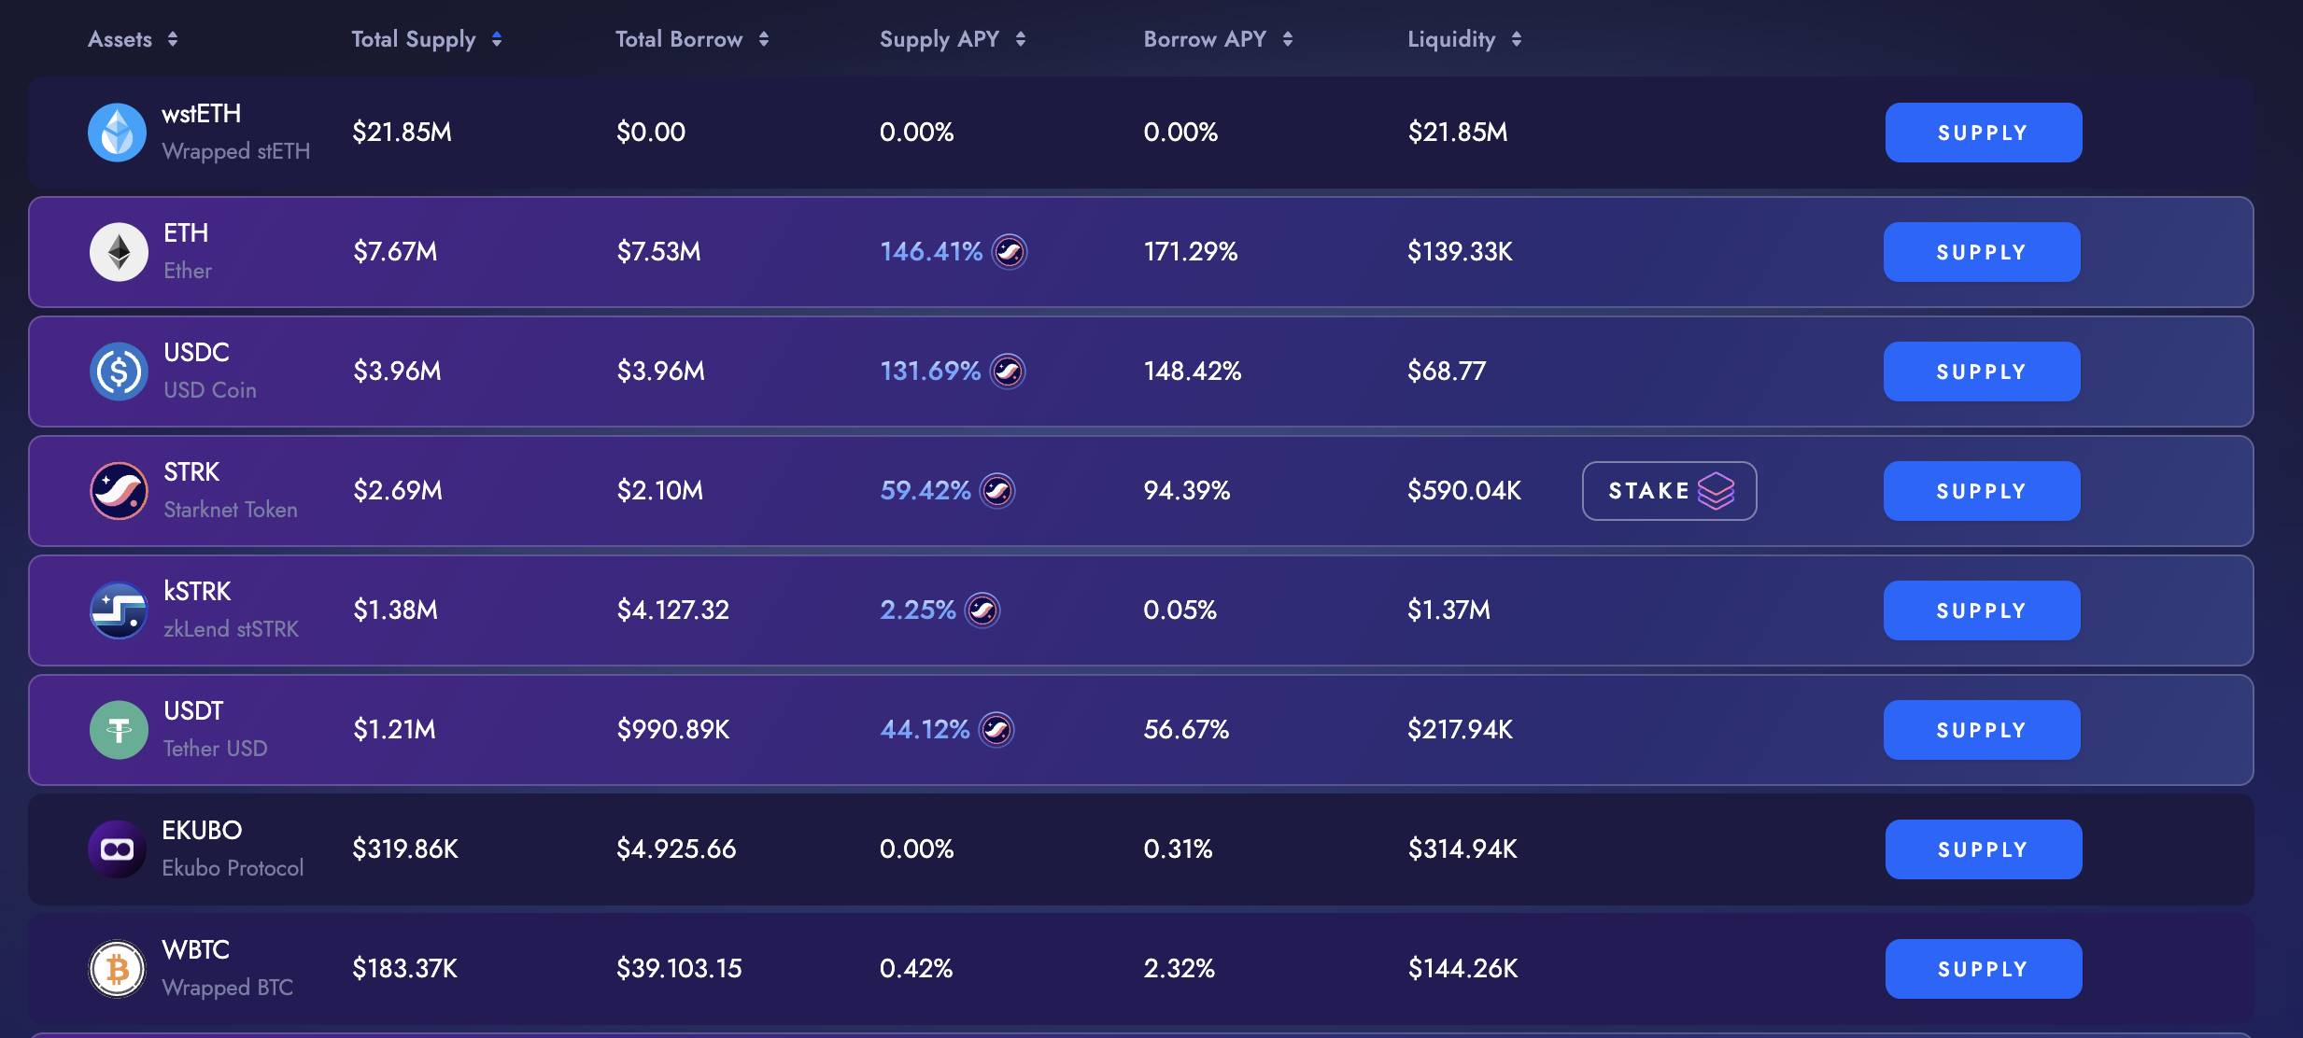
Task: Select the 'Wrapped BTC' subtitle text
Action: coord(228,988)
